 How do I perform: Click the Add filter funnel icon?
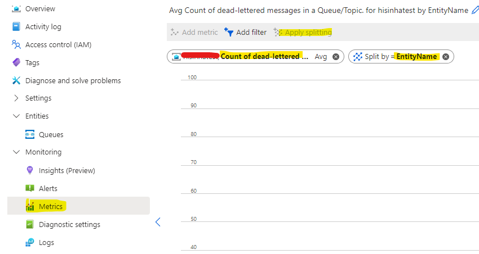click(x=228, y=32)
